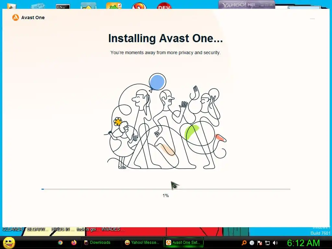Click the Command Prompt desktop icon
The image size is (332, 249).
63,6
